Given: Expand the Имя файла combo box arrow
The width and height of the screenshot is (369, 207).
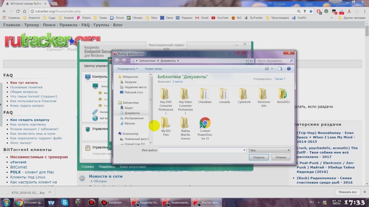Looking at the screenshot, I should click(x=244, y=150).
